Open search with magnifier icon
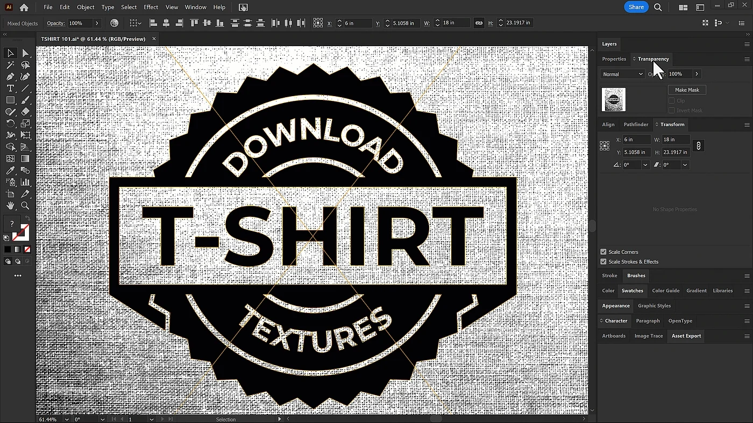 pos(658,8)
